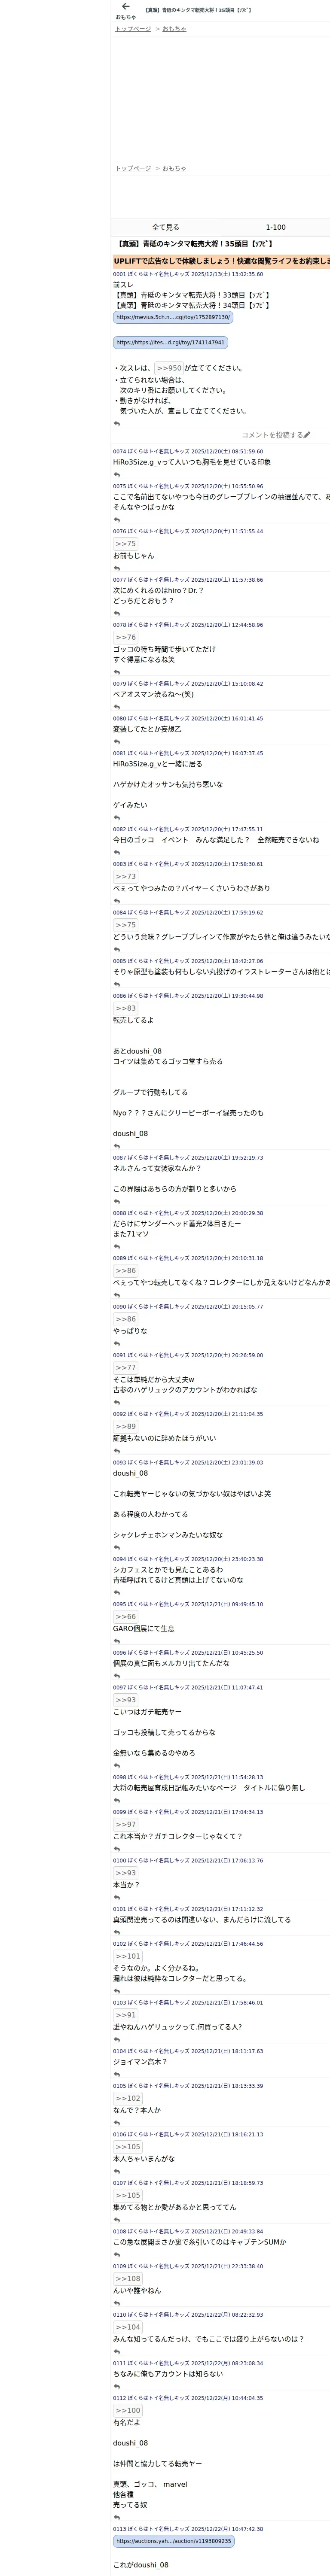Reply to post 0086 with arrow icon

[116, 1146]
